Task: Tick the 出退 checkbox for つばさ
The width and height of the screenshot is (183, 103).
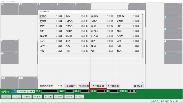Action: click(x=82, y=31)
